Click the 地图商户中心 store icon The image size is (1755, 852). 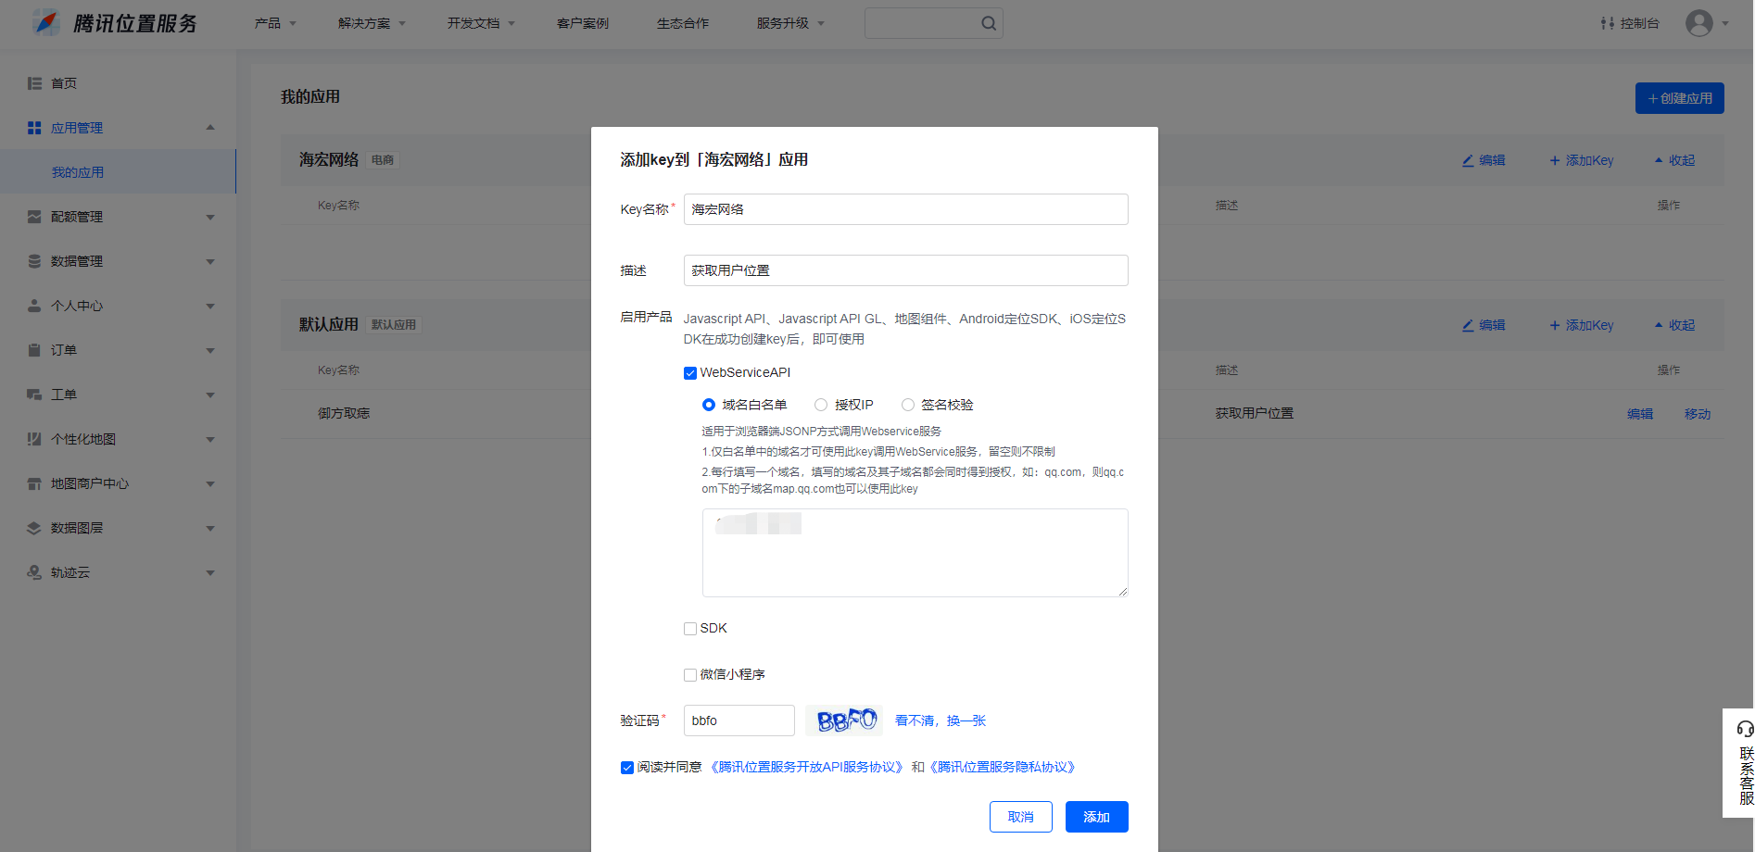[x=34, y=483]
